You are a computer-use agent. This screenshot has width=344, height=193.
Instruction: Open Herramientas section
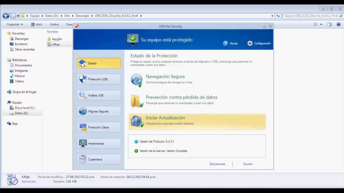point(99,143)
